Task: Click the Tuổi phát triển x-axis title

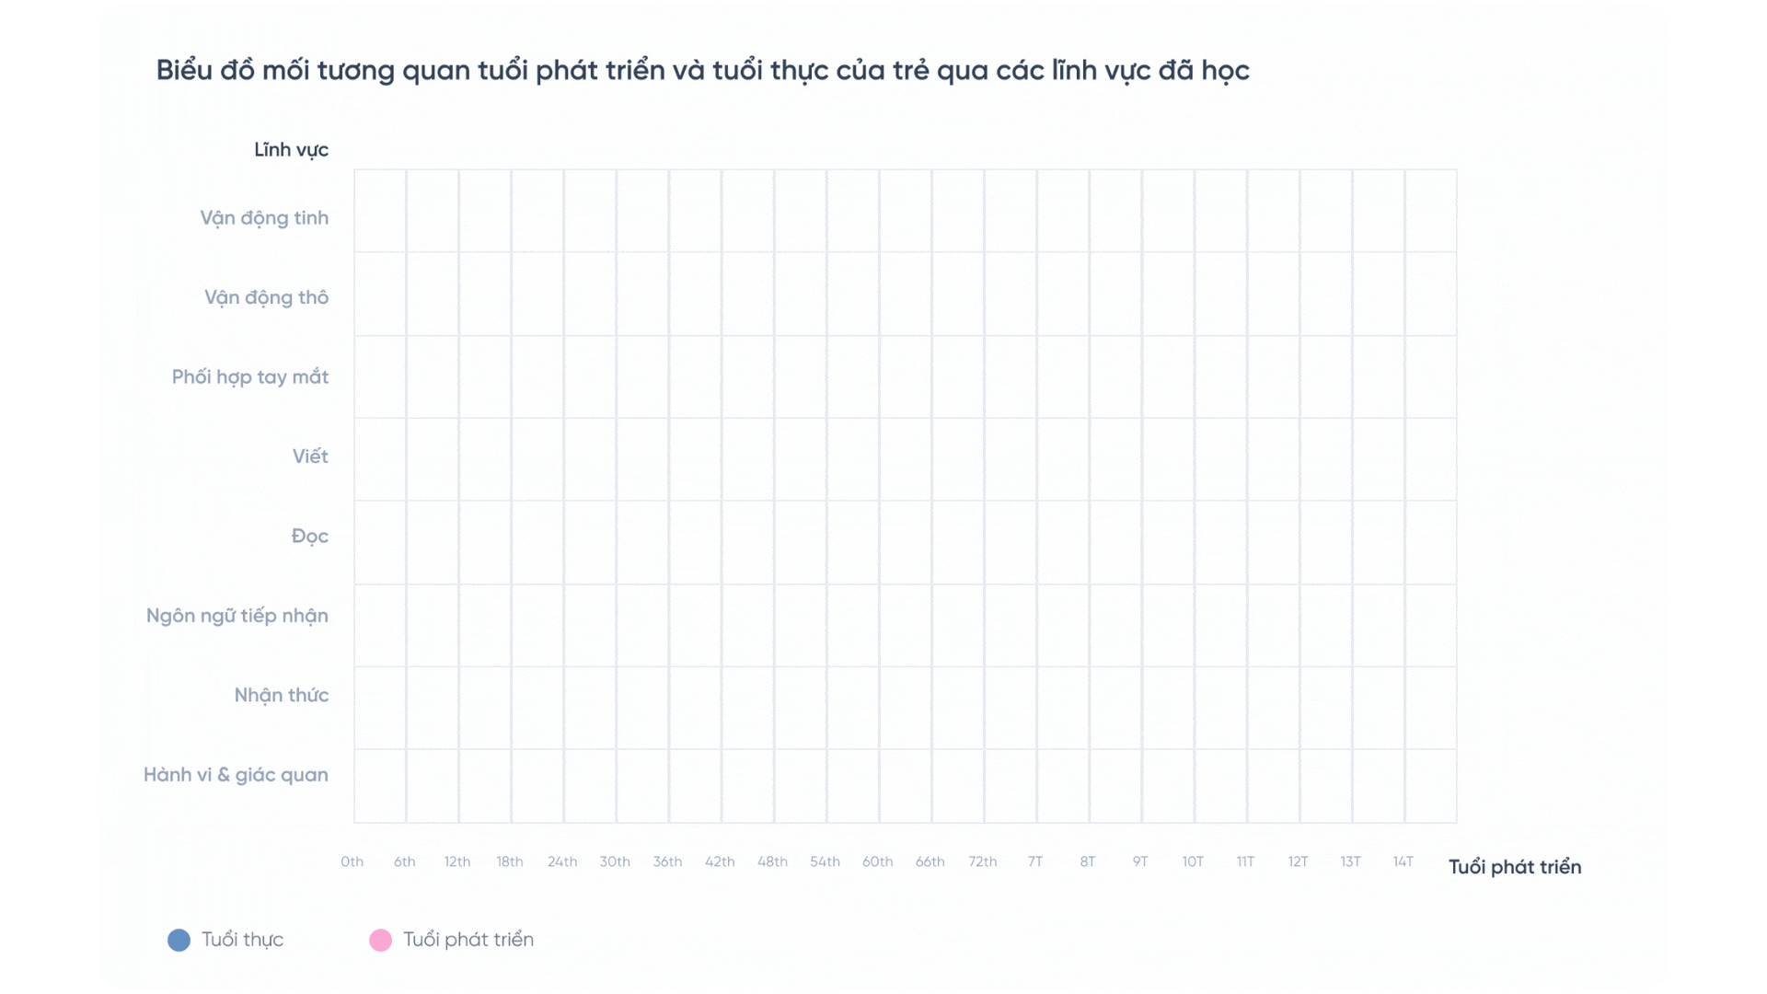Action: [x=1514, y=867]
